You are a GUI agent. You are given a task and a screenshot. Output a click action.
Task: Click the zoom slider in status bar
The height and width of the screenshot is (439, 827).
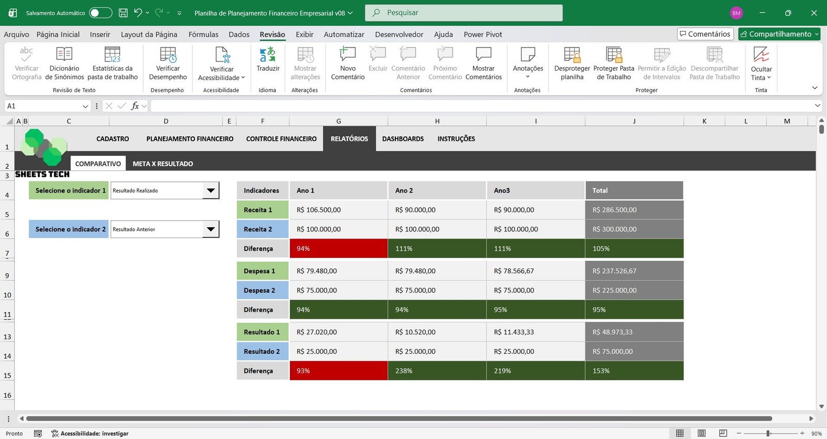pos(769,433)
